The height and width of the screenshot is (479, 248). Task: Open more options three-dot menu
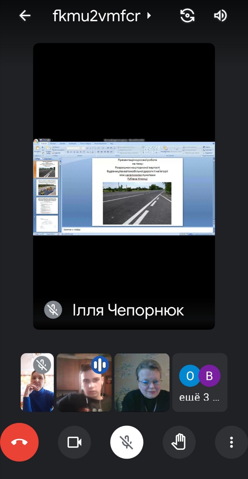231,442
